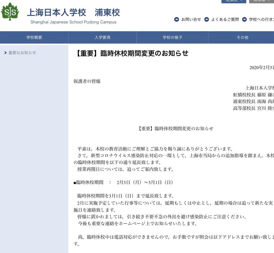
Task: Click centered title 【重要】臨時休校期間変更のお知らせ
Action: (x=175, y=129)
